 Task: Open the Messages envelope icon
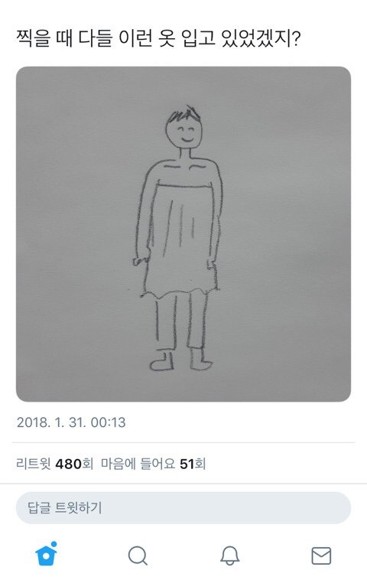pos(321,556)
